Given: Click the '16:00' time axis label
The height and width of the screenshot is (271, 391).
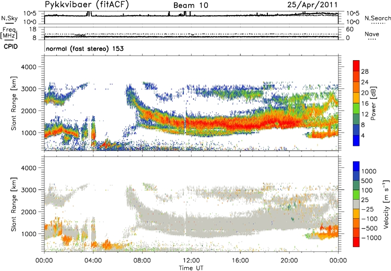Looking at the screenshot, I should coord(240,261).
